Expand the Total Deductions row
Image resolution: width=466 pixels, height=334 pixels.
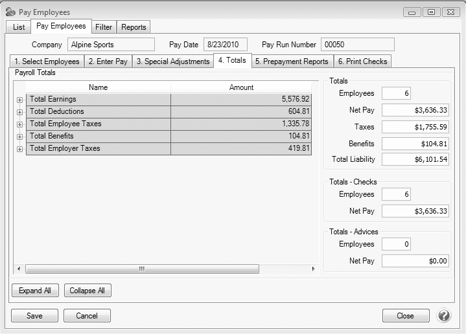click(x=19, y=112)
